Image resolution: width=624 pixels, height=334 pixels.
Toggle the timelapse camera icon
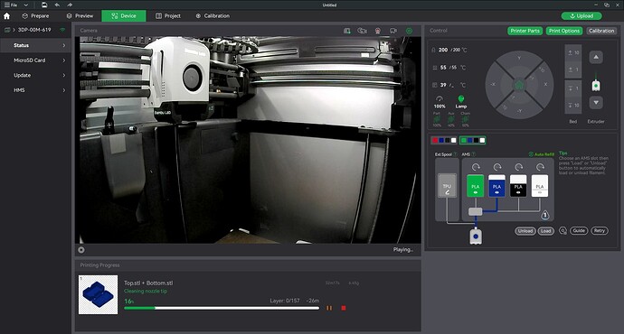(x=362, y=31)
